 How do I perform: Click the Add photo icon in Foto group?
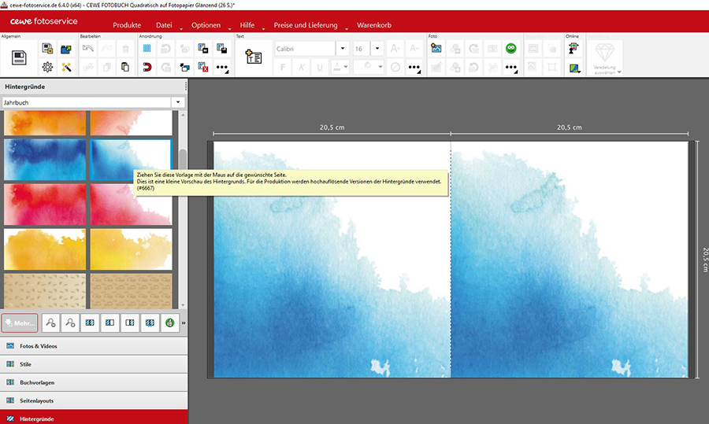[436, 49]
